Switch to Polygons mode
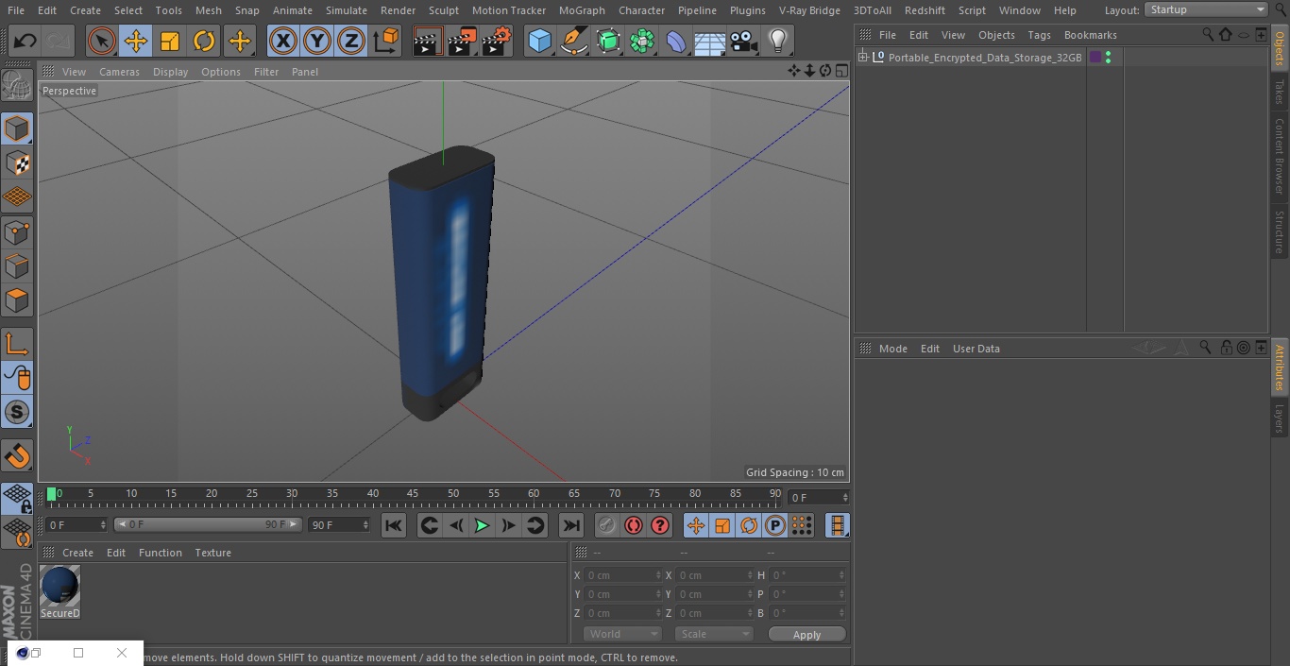 pos(17,300)
